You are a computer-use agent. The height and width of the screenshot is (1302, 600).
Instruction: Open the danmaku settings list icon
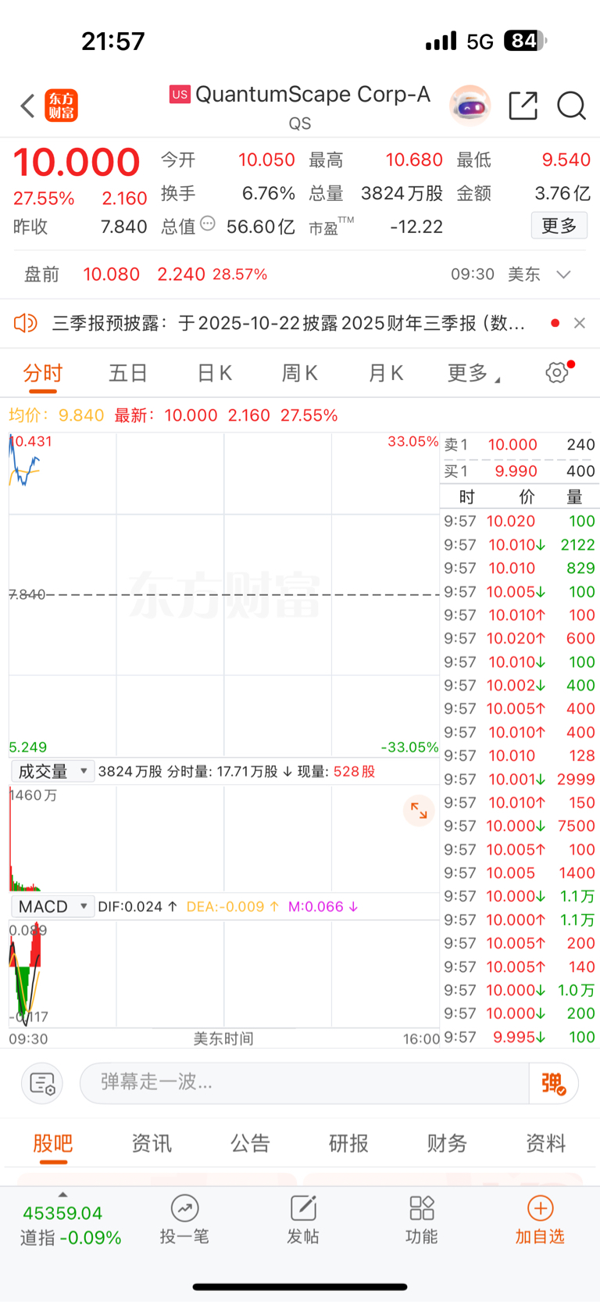[41, 1084]
